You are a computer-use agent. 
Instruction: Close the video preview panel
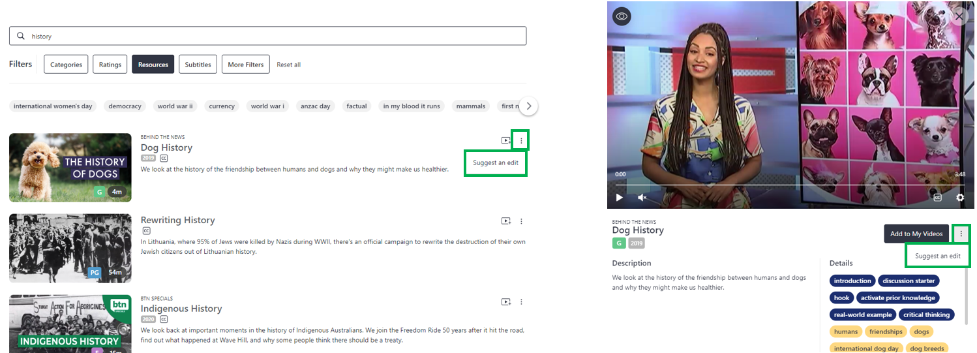point(959,16)
